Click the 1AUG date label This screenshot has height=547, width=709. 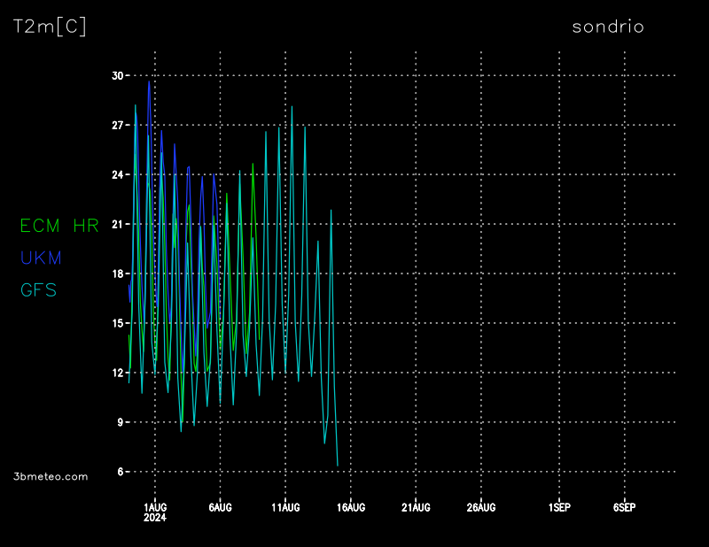click(x=155, y=507)
